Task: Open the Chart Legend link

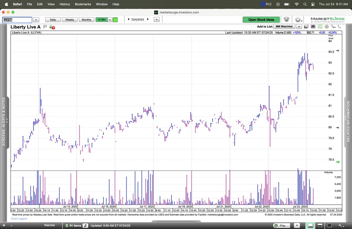Action: 19,219
